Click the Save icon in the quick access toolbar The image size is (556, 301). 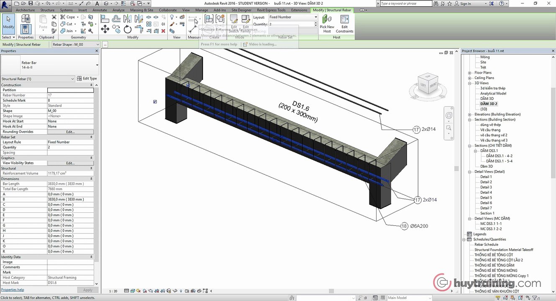(x=30, y=3)
